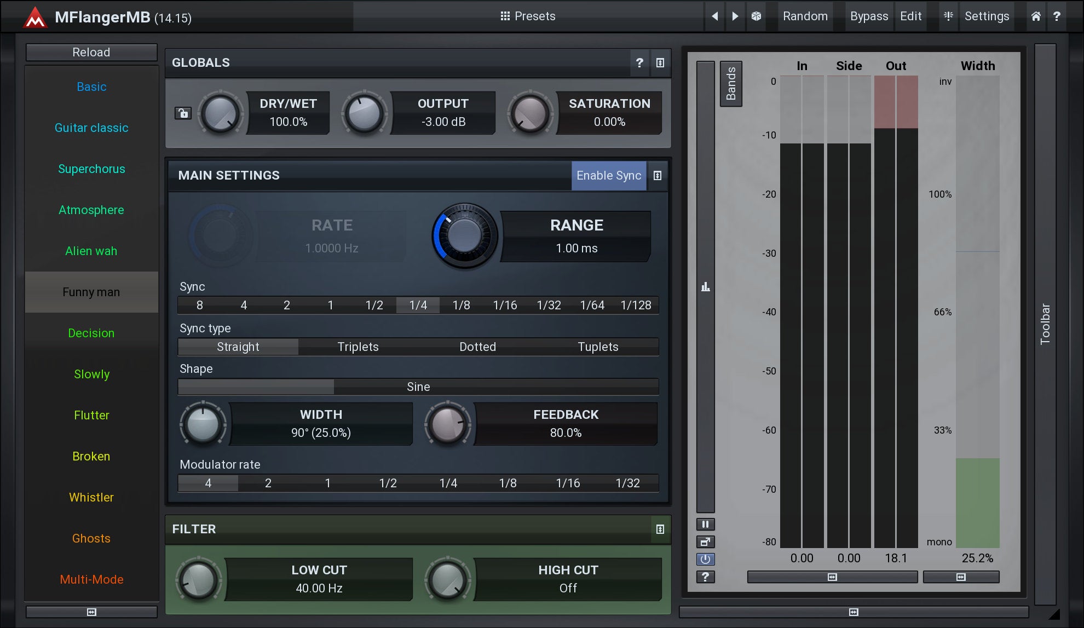The image size is (1084, 628).
Task: Open the Shape Sine selector
Action: 418,387
